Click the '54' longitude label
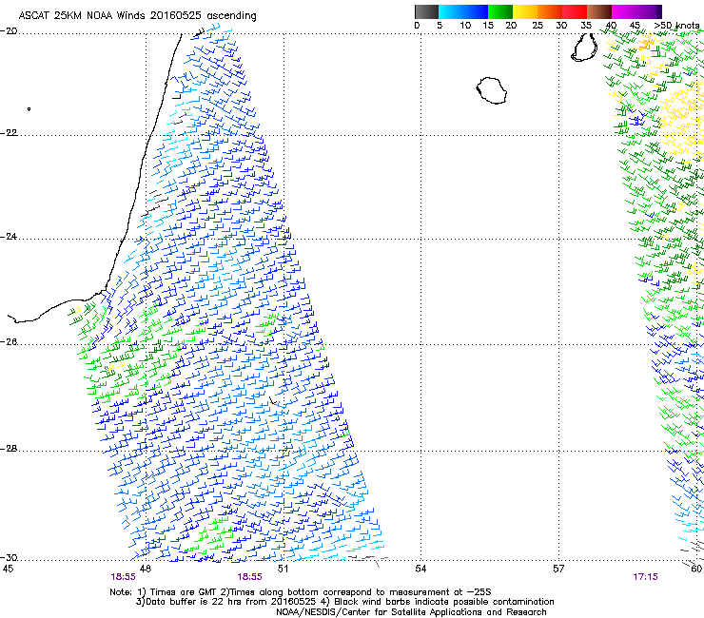Screen dimensions: 704x618 click(420, 569)
